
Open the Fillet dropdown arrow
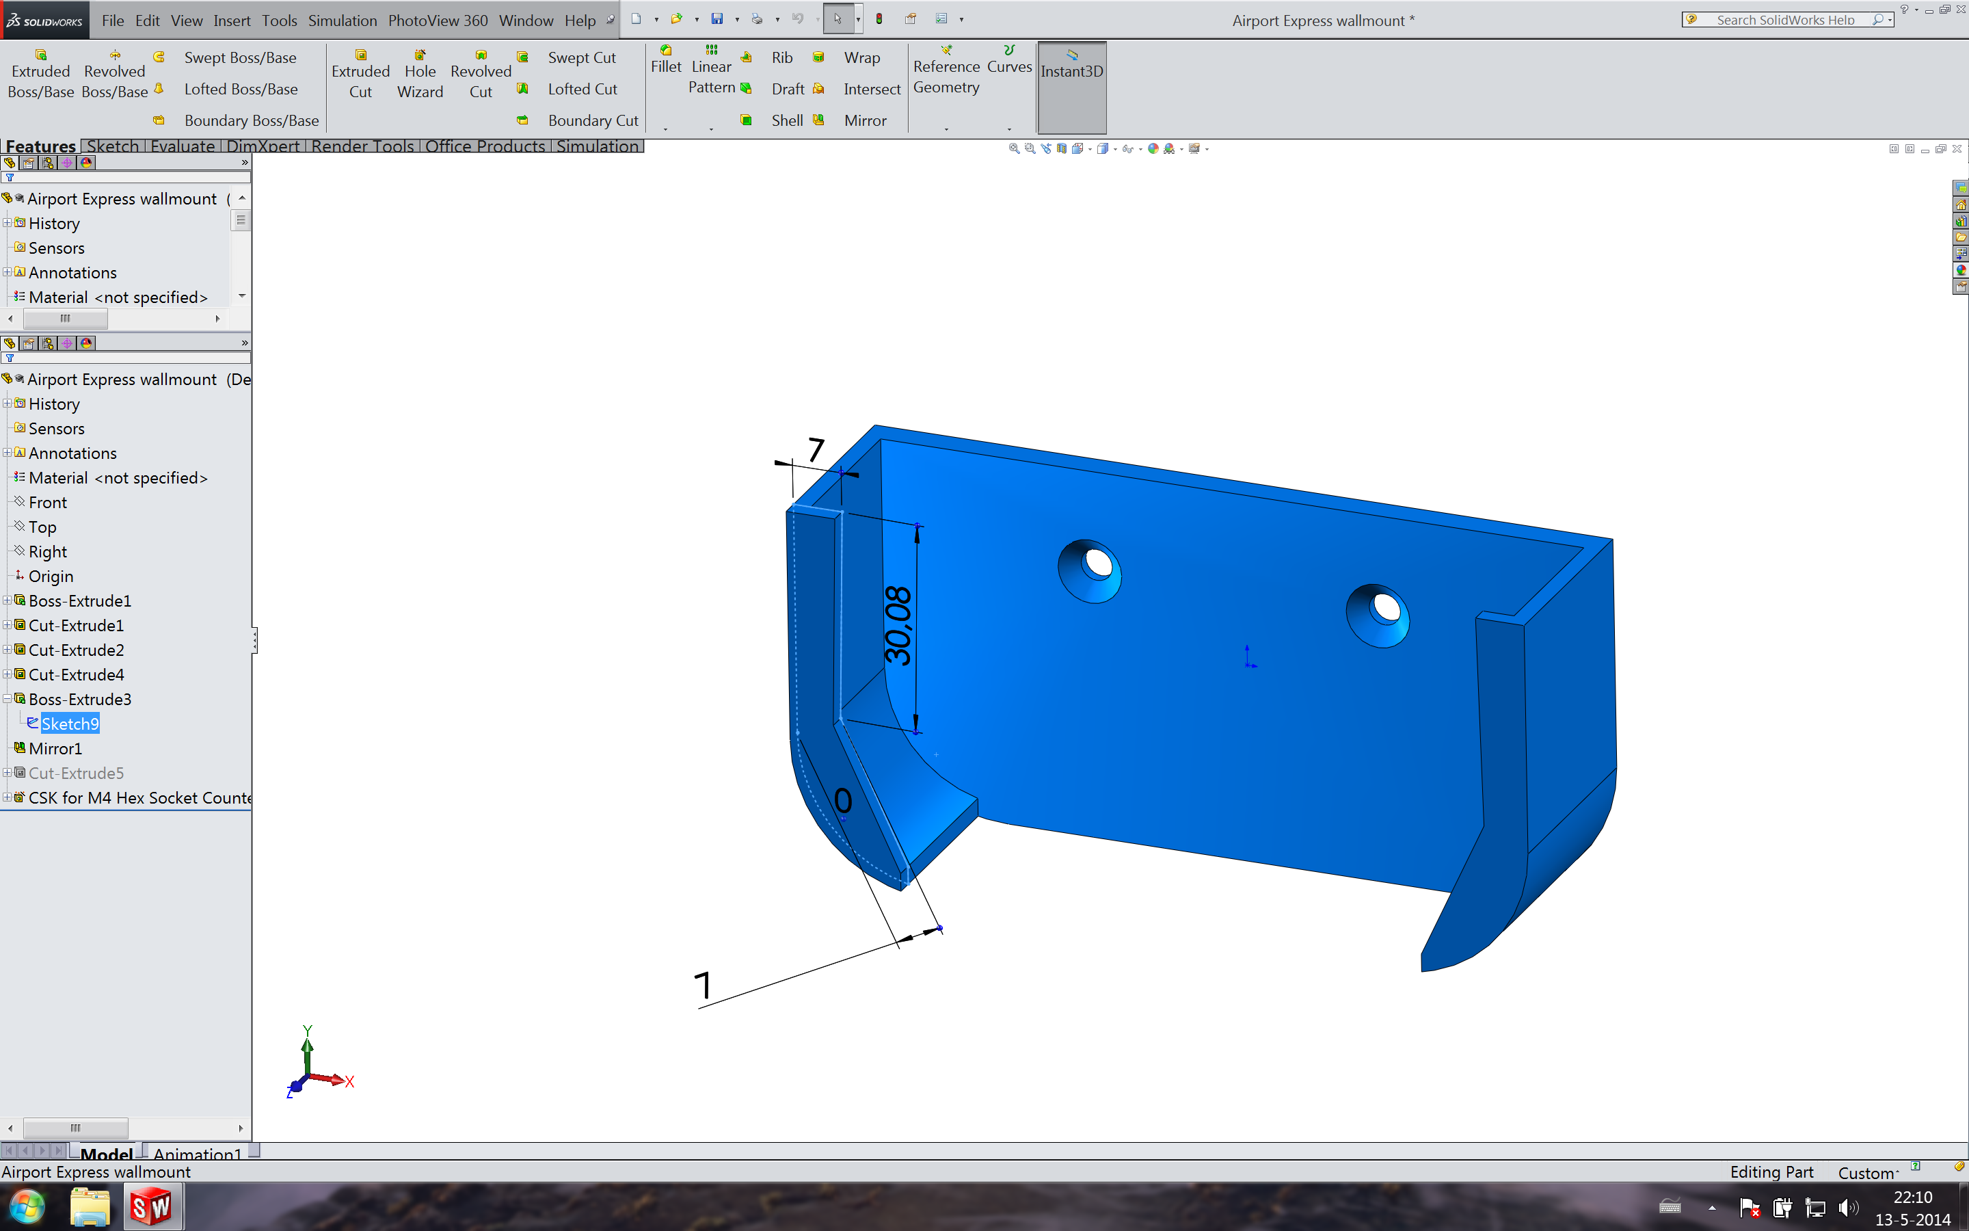click(665, 129)
